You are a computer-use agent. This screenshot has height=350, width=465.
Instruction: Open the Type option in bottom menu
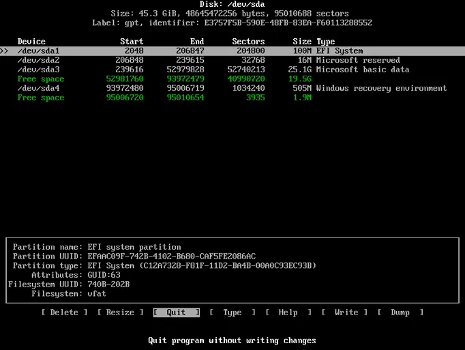point(232,312)
